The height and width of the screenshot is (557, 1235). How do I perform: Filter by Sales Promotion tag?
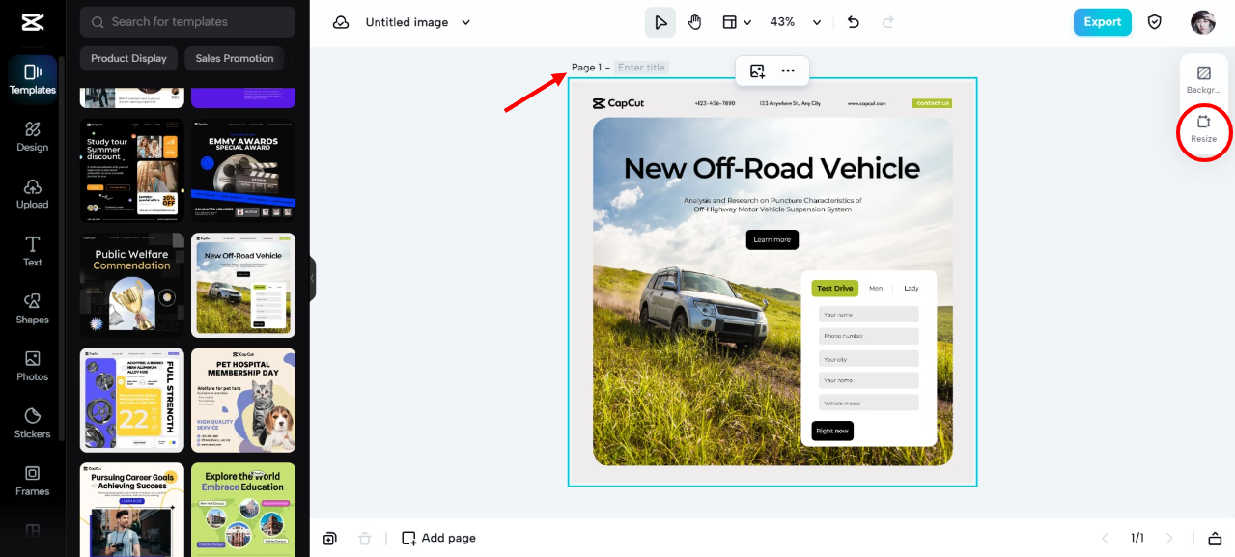coord(235,58)
